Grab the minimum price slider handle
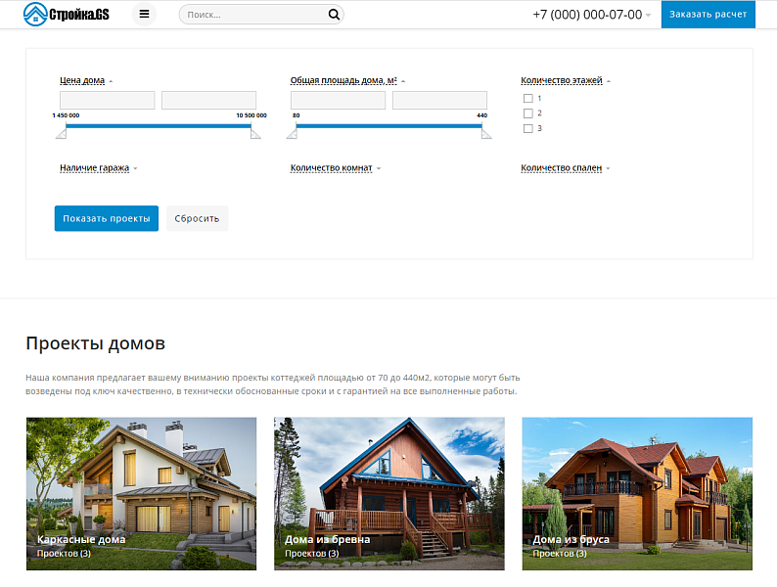The image size is (777, 587). pyautogui.click(x=60, y=133)
